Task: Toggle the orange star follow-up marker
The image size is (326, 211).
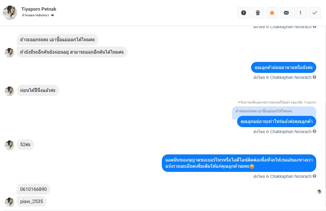Action: click(272, 13)
